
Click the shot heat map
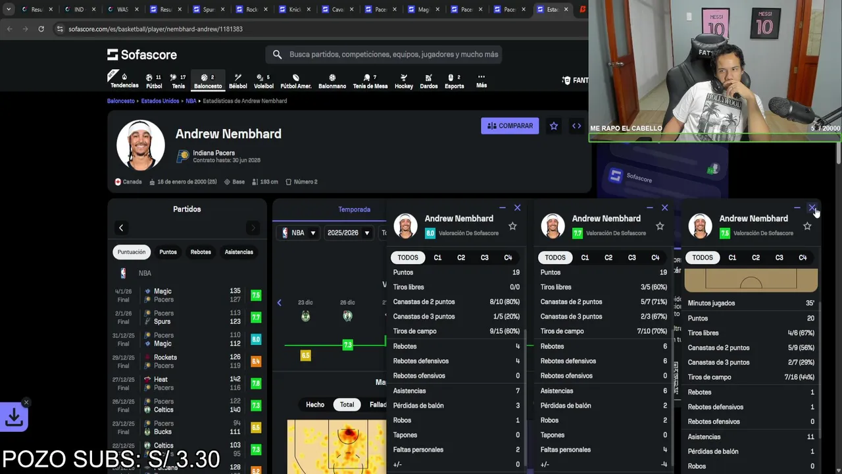point(337,446)
